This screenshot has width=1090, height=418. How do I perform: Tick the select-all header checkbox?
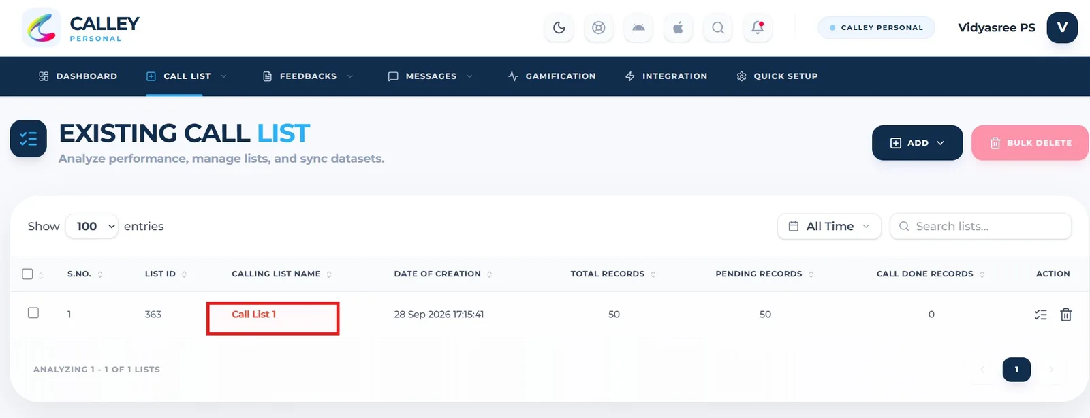(x=28, y=274)
